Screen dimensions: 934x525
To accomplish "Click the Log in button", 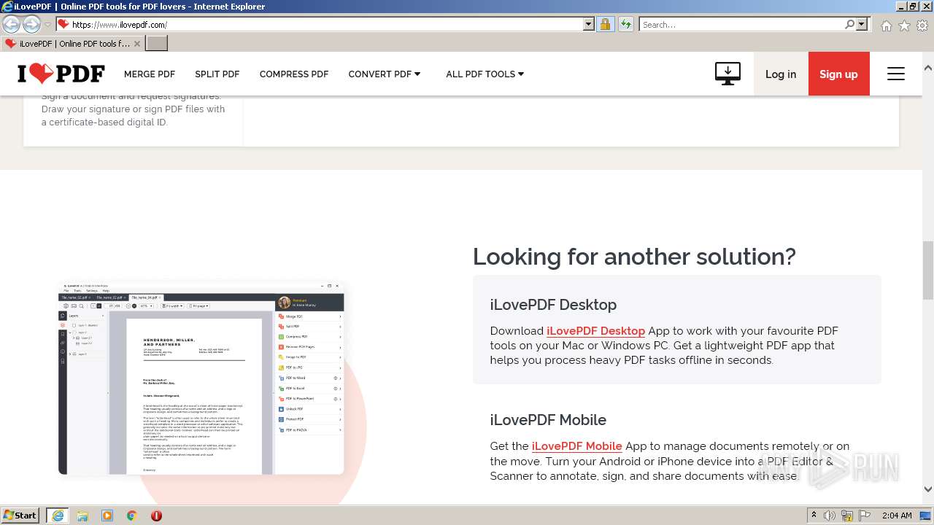I will pos(781,74).
